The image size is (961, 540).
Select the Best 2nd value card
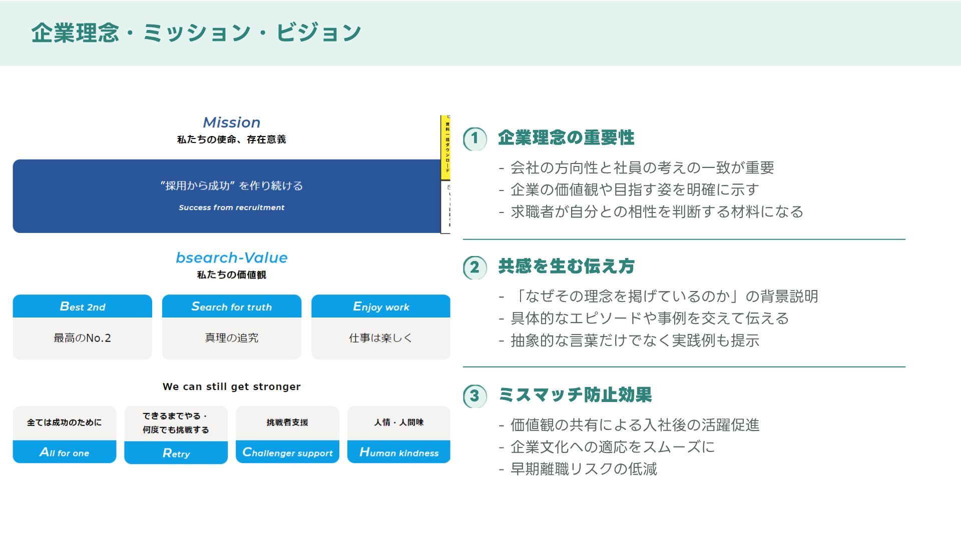tap(83, 326)
